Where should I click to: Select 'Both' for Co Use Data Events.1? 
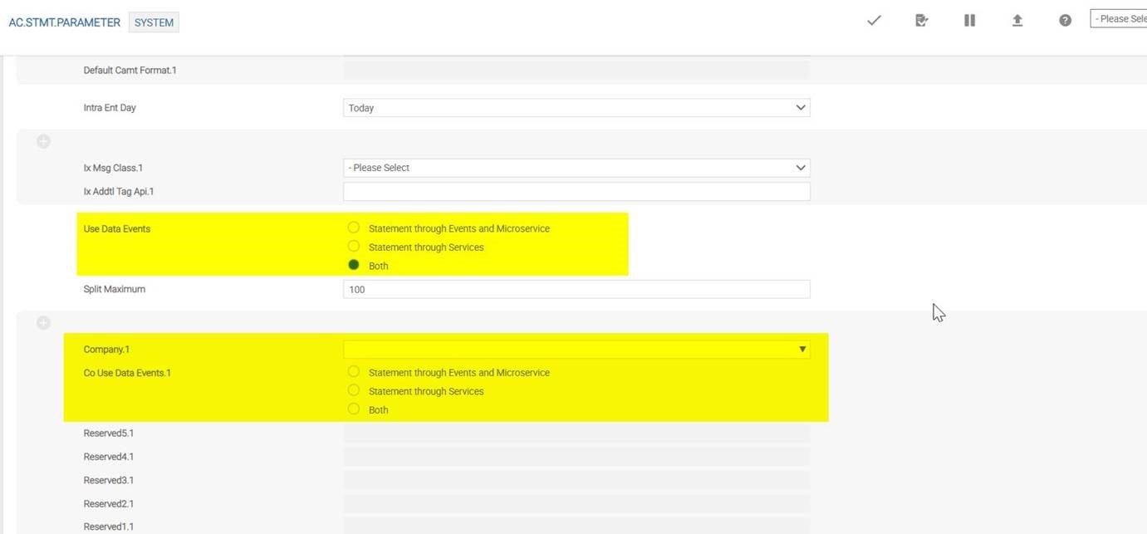point(354,409)
